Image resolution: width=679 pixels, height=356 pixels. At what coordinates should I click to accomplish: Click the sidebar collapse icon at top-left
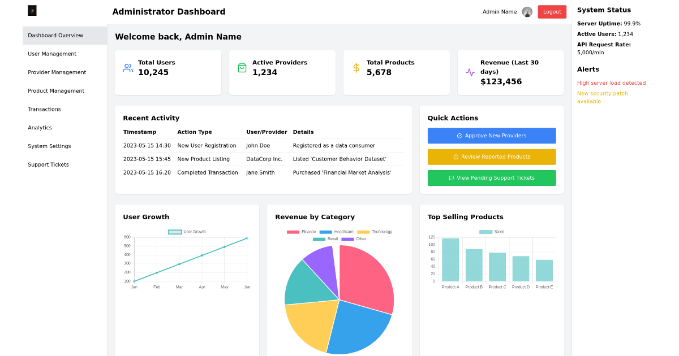32,10
